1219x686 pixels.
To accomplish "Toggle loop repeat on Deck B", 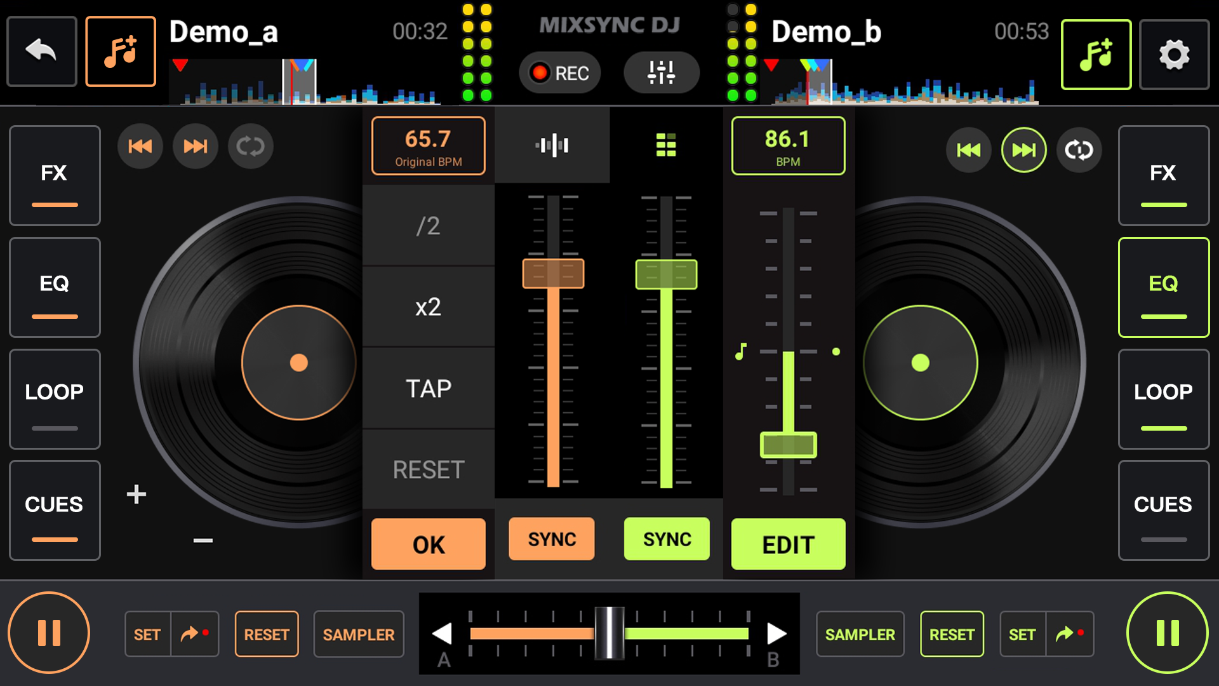I will click(1079, 150).
